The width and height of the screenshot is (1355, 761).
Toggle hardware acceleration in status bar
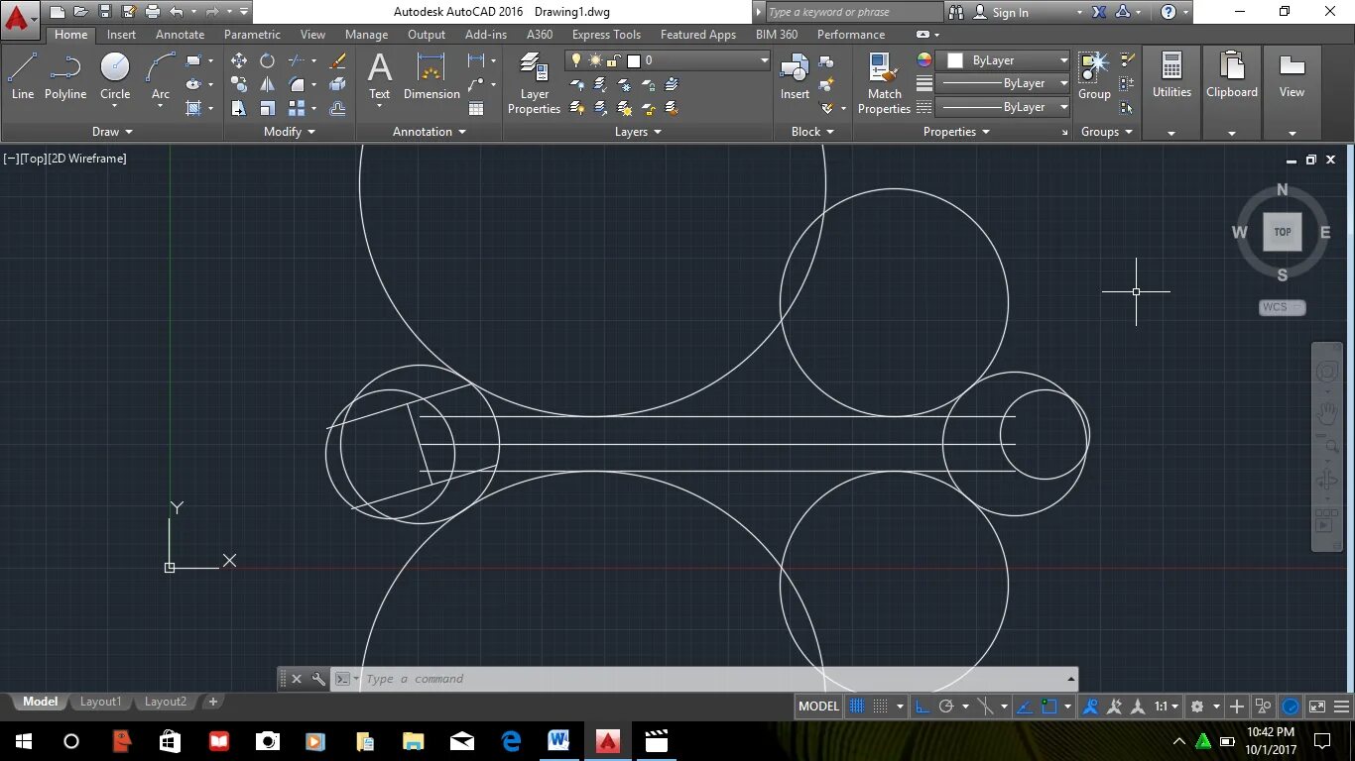coord(1291,707)
